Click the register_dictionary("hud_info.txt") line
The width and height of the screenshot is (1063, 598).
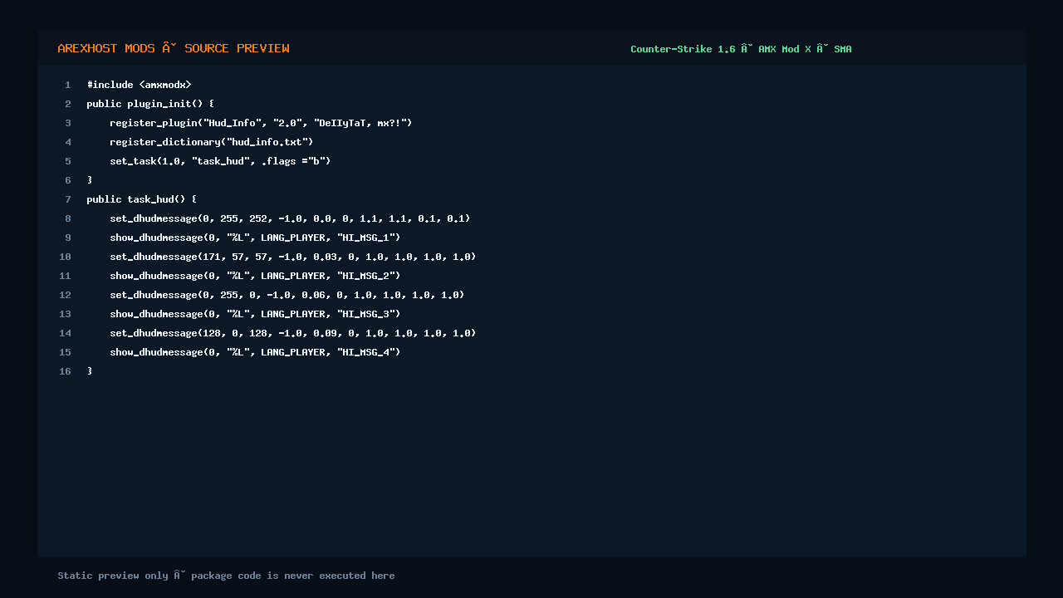pos(212,142)
